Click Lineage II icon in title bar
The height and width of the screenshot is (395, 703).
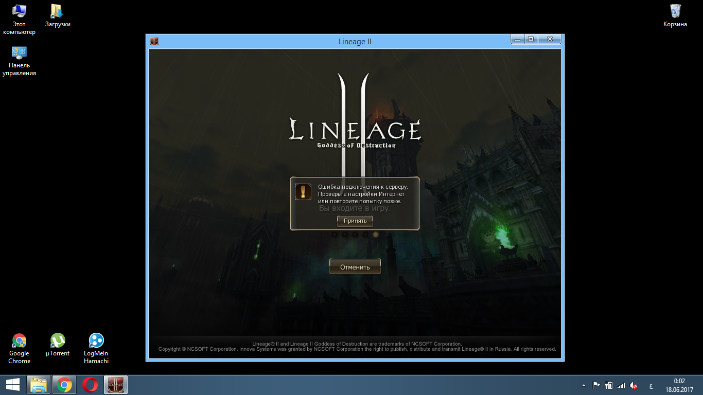pyautogui.click(x=154, y=42)
